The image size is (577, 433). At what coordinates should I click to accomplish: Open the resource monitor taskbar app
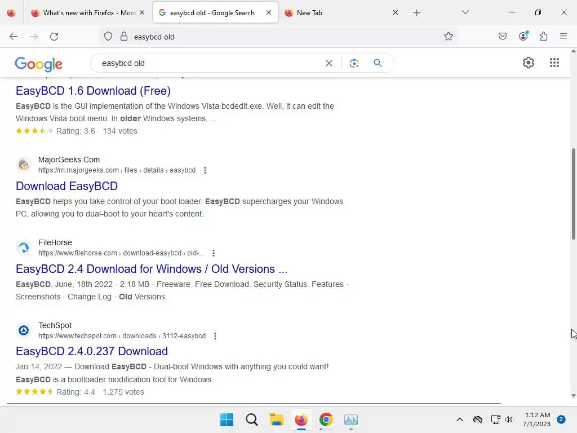[x=351, y=419]
